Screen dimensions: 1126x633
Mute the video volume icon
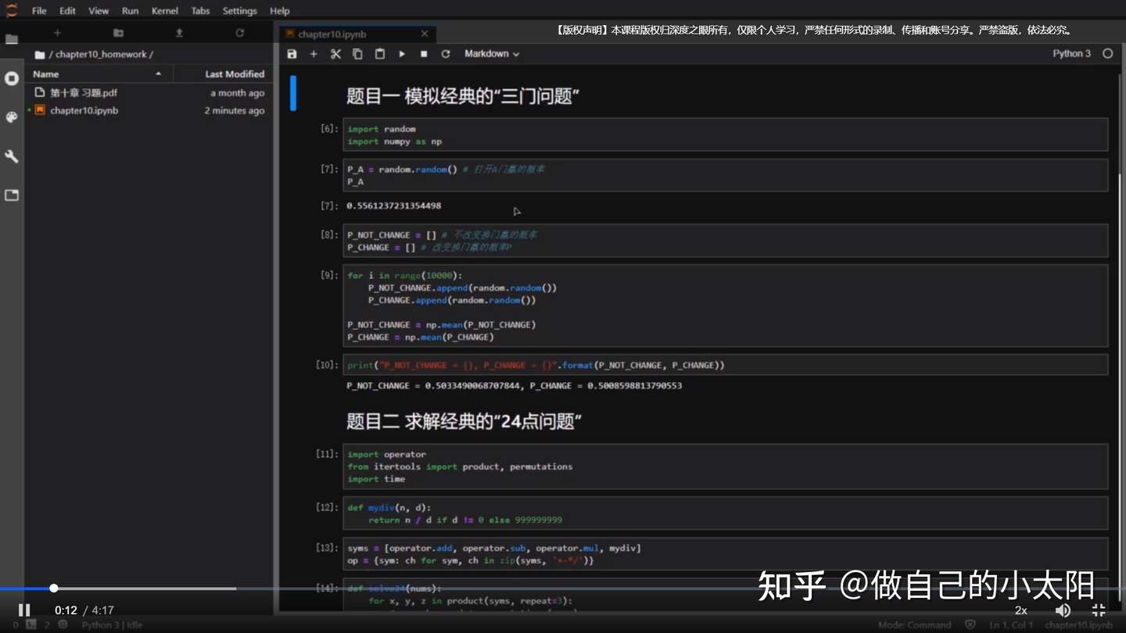pyautogui.click(x=1062, y=610)
